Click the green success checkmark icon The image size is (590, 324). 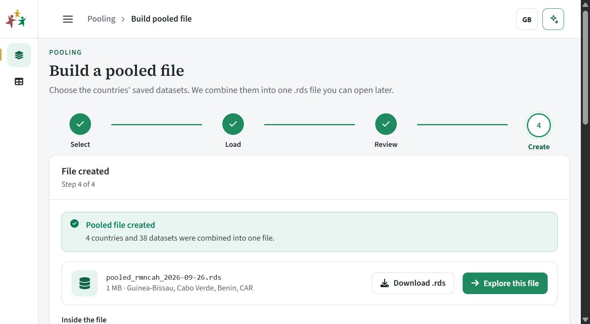(74, 223)
